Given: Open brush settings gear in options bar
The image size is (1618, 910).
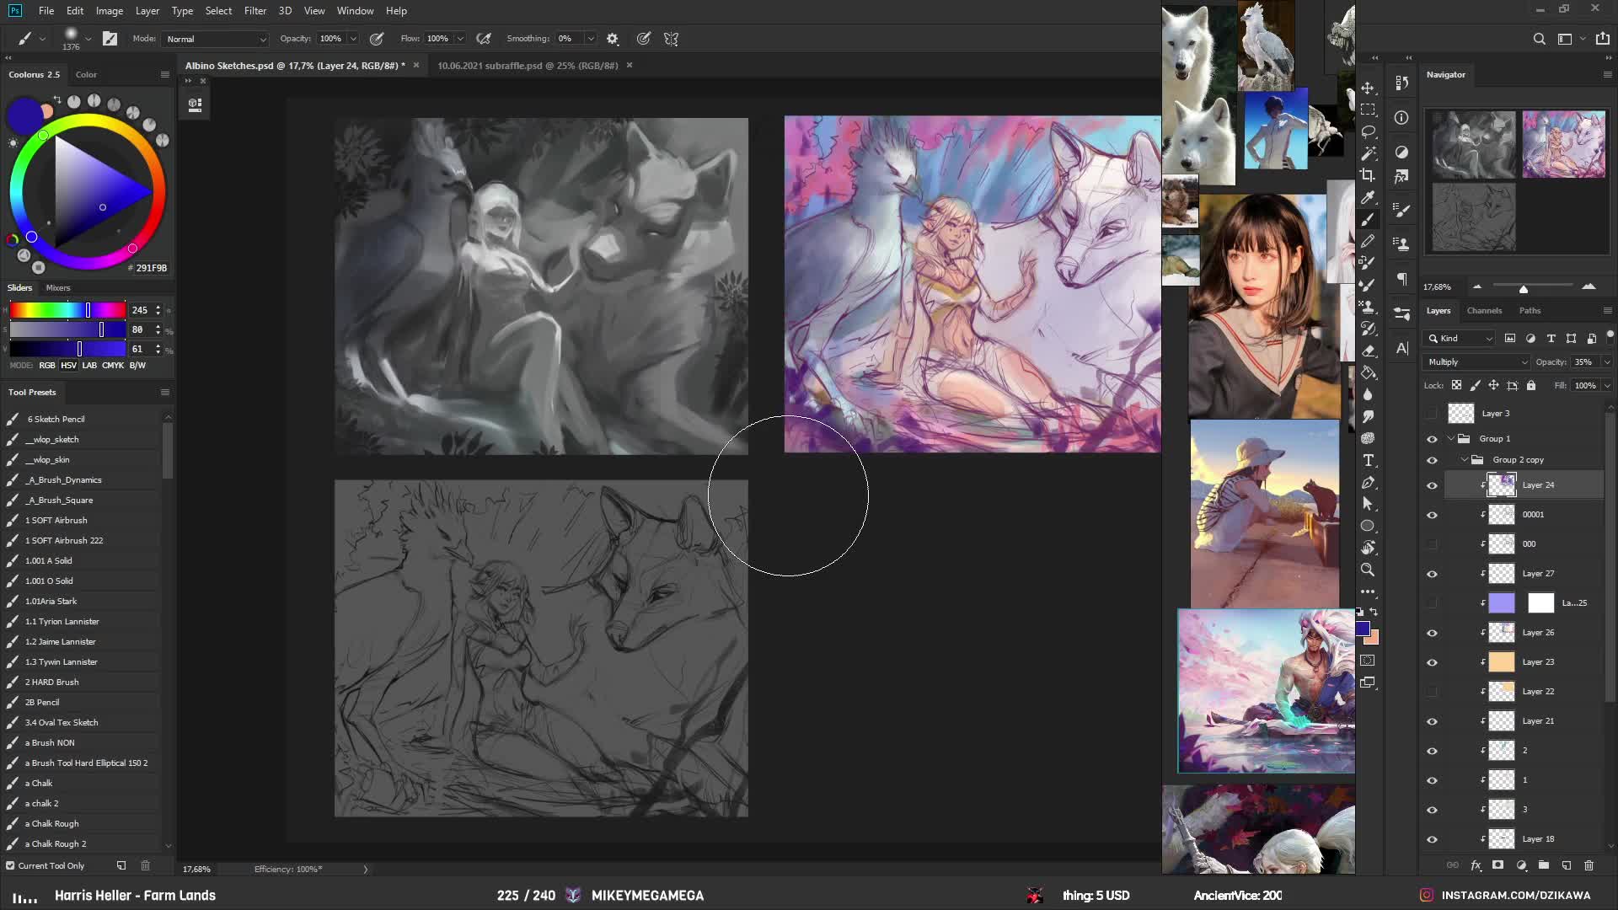Looking at the screenshot, I should [613, 39].
